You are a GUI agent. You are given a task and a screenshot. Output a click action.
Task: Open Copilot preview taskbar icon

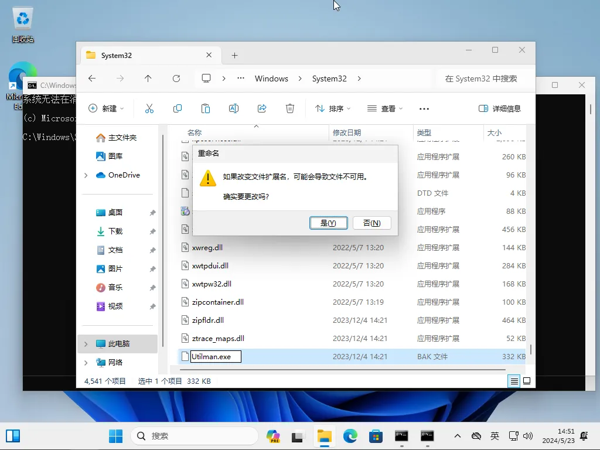273,436
